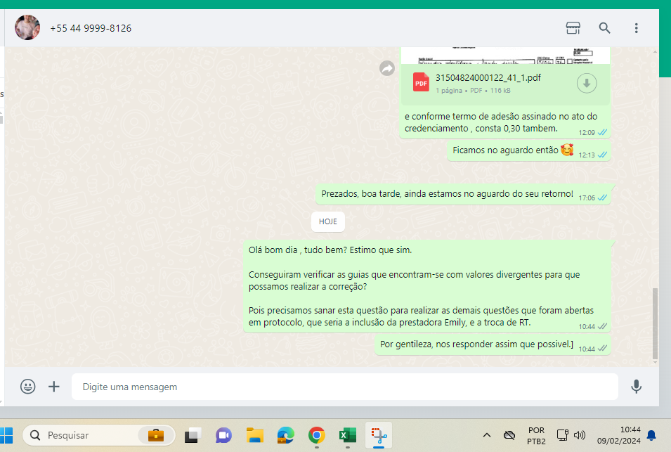Select the message 'Prezados, boa tarde'

click(x=464, y=194)
